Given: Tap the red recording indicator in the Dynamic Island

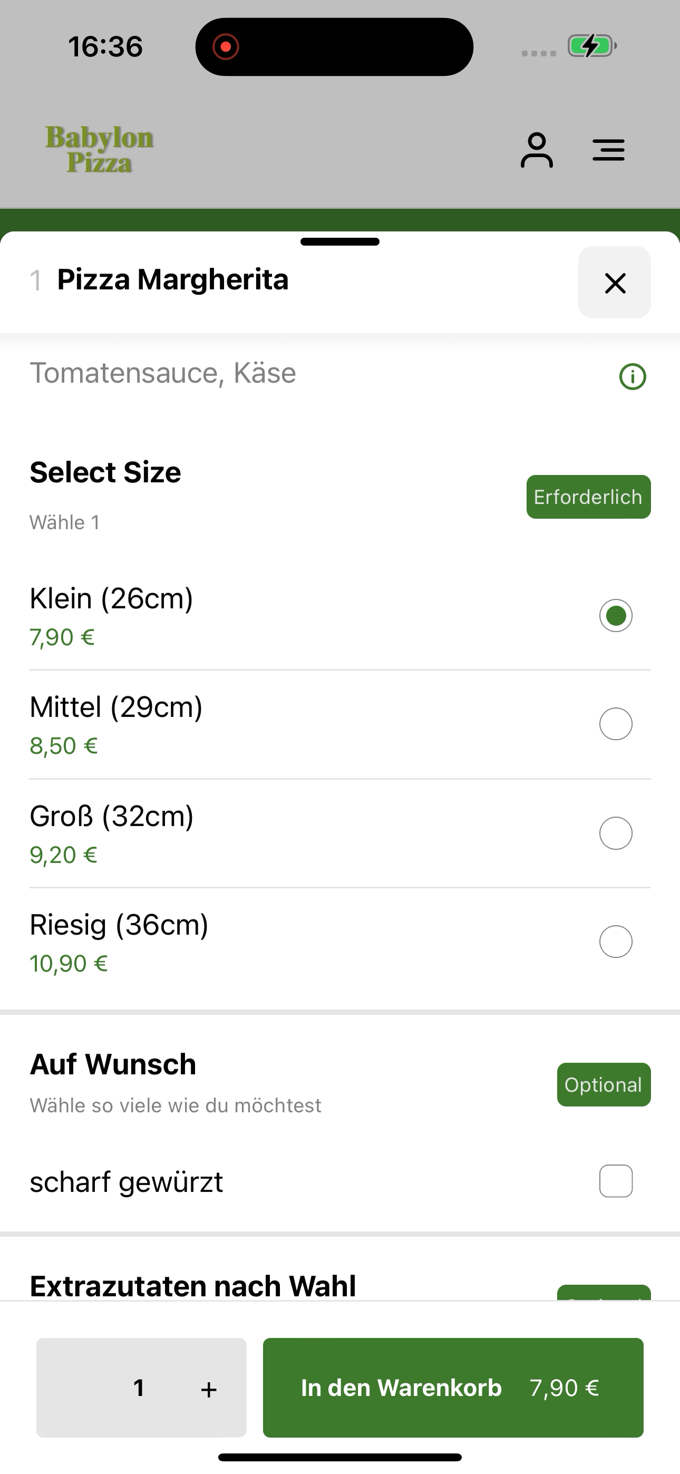Looking at the screenshot, I should (226, 47).
